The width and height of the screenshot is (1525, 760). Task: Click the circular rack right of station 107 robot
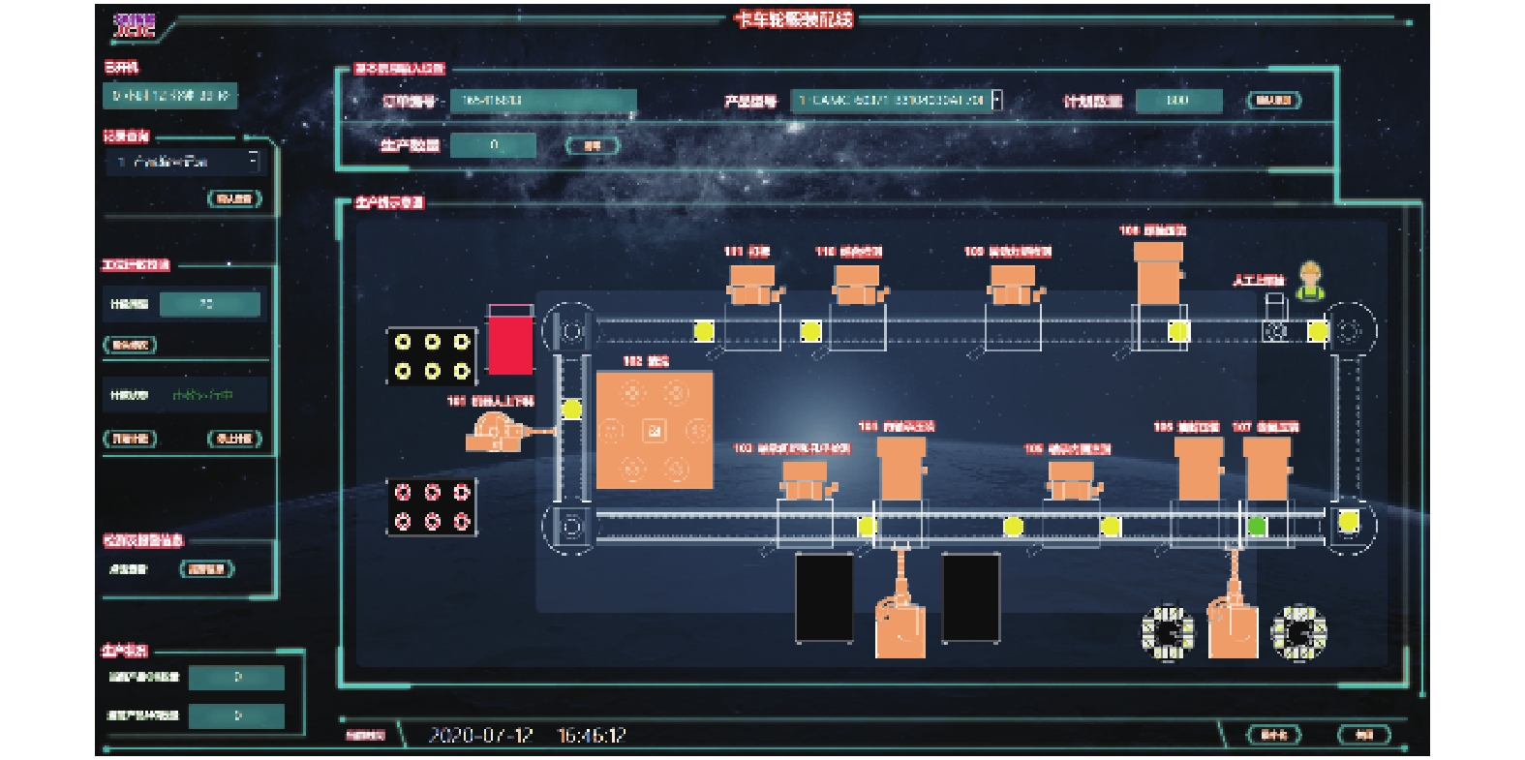[x=1297, y=631]
